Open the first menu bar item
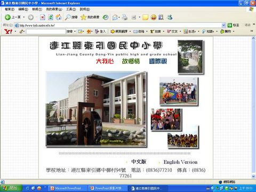The width and height of the screenshot is (256, 192). pyautogui.click(x=10, y=9)
